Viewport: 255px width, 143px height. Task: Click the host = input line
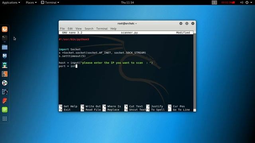[106, 63]
